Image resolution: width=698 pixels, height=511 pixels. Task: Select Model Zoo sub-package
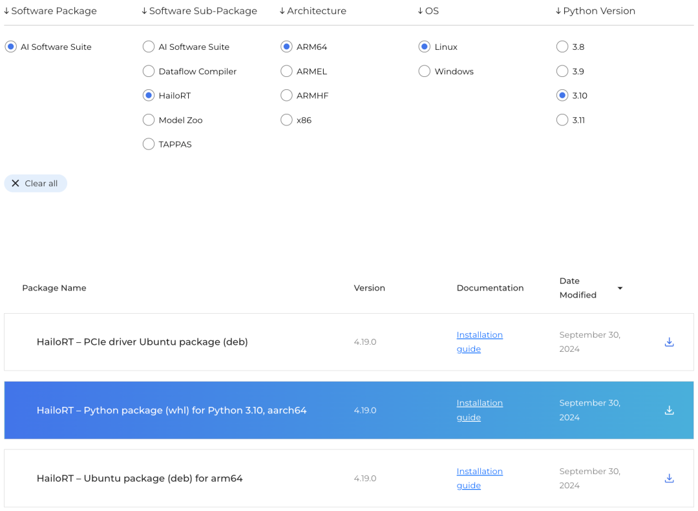pyautogui.click(x=149, y=120)
